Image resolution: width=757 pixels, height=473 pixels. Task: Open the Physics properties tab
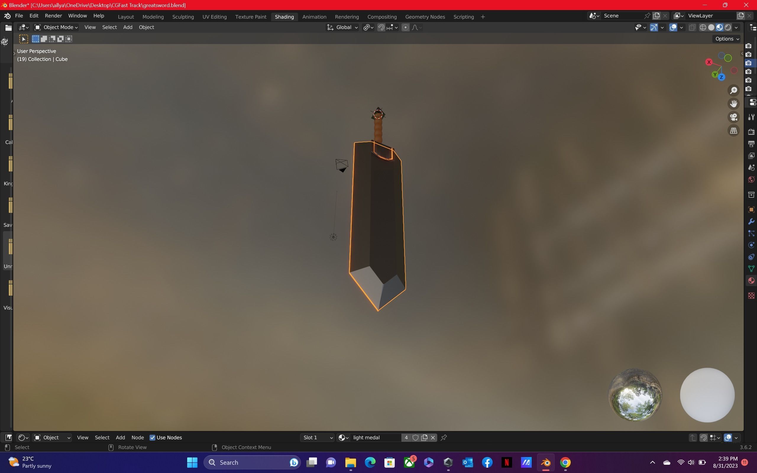tap(751, 245)
